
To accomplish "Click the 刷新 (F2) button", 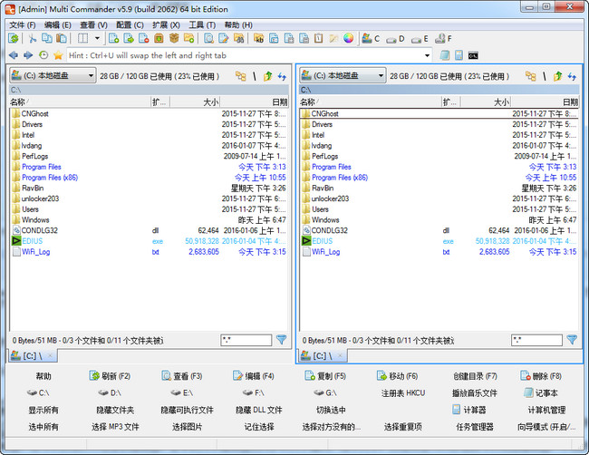I will 110,376.
